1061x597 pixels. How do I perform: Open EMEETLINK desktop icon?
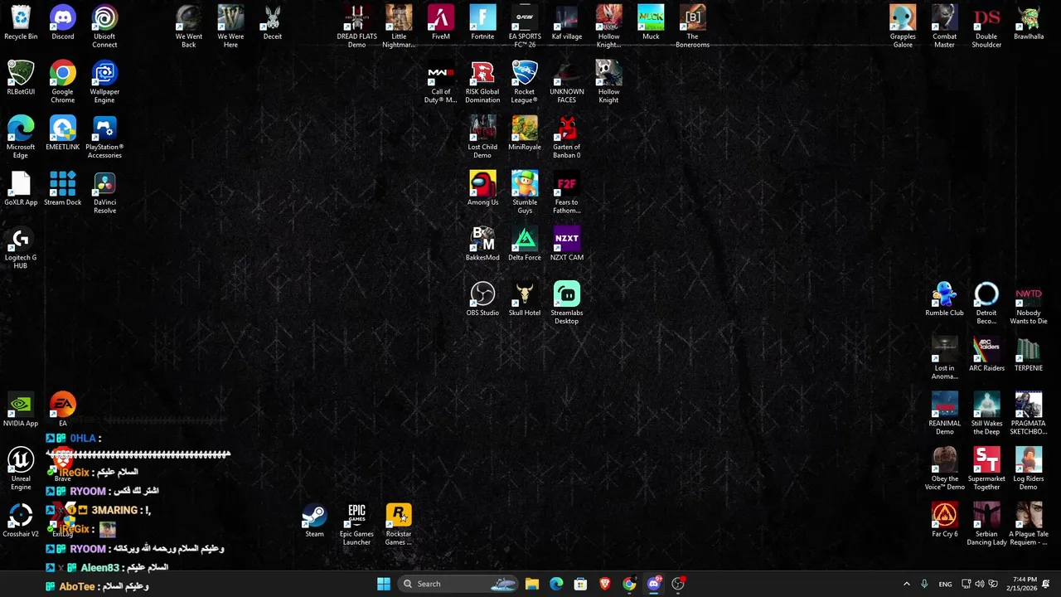tap(62, 134)
